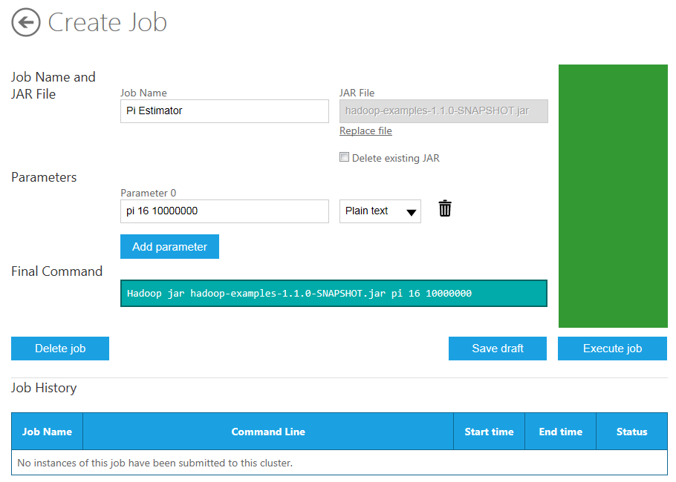Click the 'Parameter 0' field label
This screenshot has width=676, height=482.
coord(149,193)
